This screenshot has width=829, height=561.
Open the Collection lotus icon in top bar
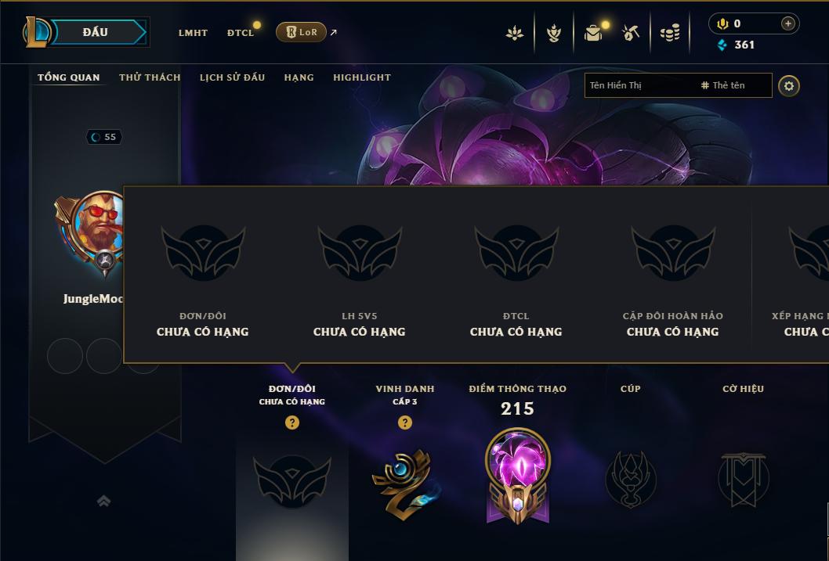(515, 33)
